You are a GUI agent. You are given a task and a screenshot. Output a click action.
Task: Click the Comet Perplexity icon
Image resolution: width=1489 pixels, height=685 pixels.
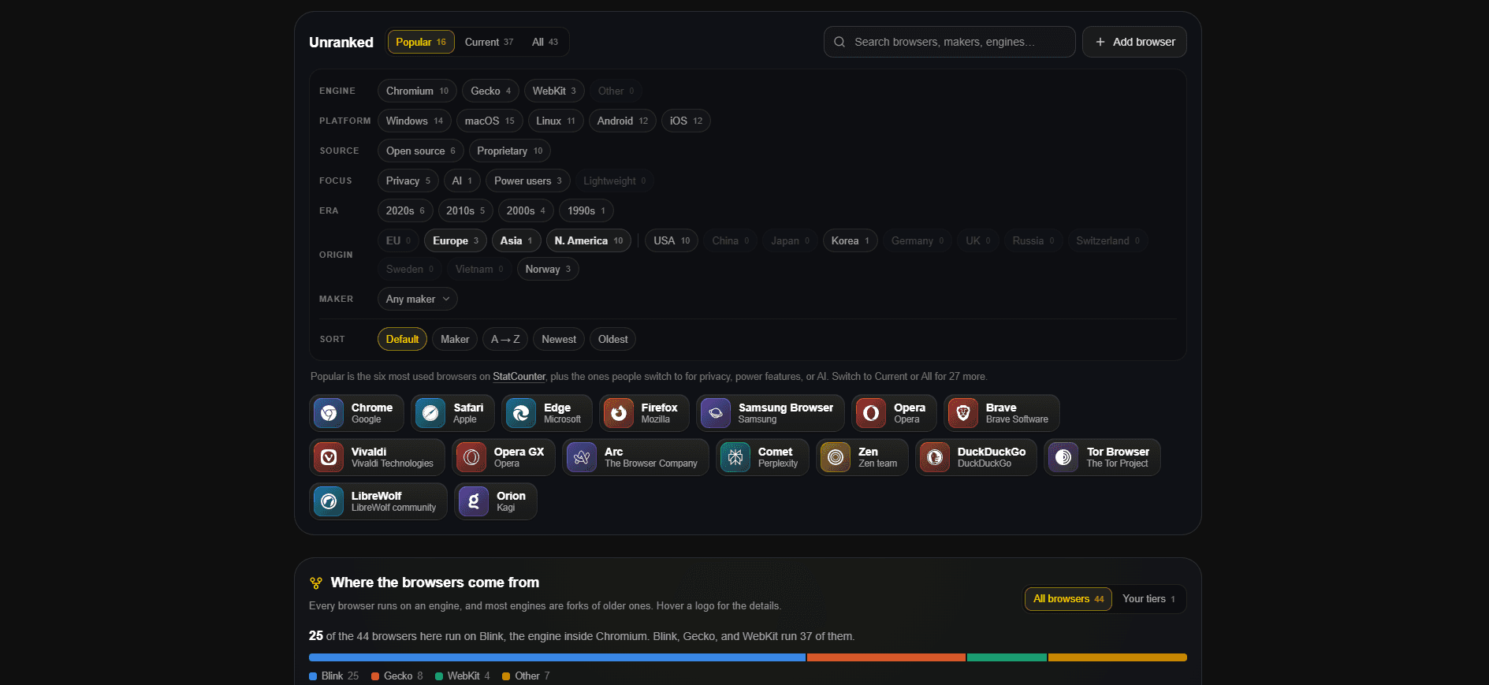click(735, 457)
